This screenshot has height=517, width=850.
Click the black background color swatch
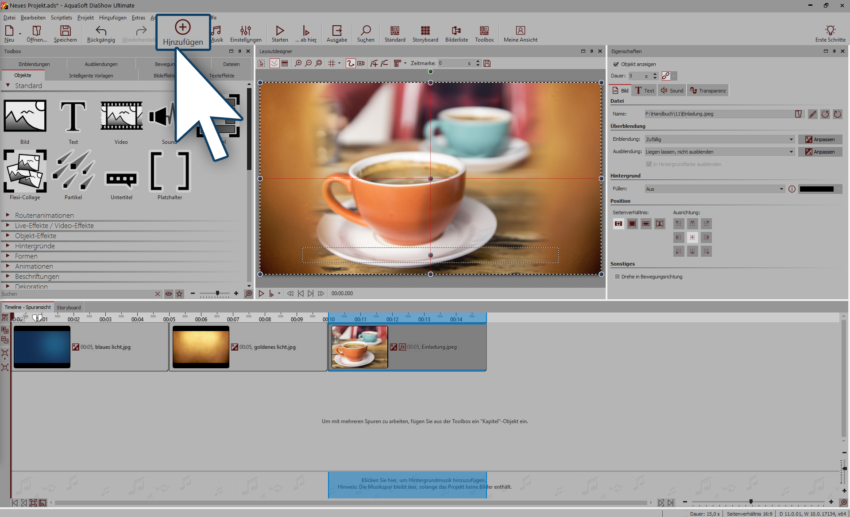pyautogui.click(x=817, y=189)
